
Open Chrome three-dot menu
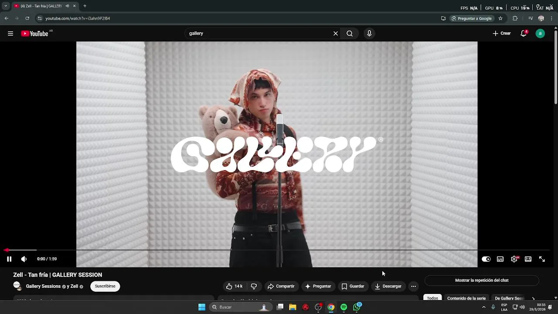pyautogui.click(x=551, y=18)
